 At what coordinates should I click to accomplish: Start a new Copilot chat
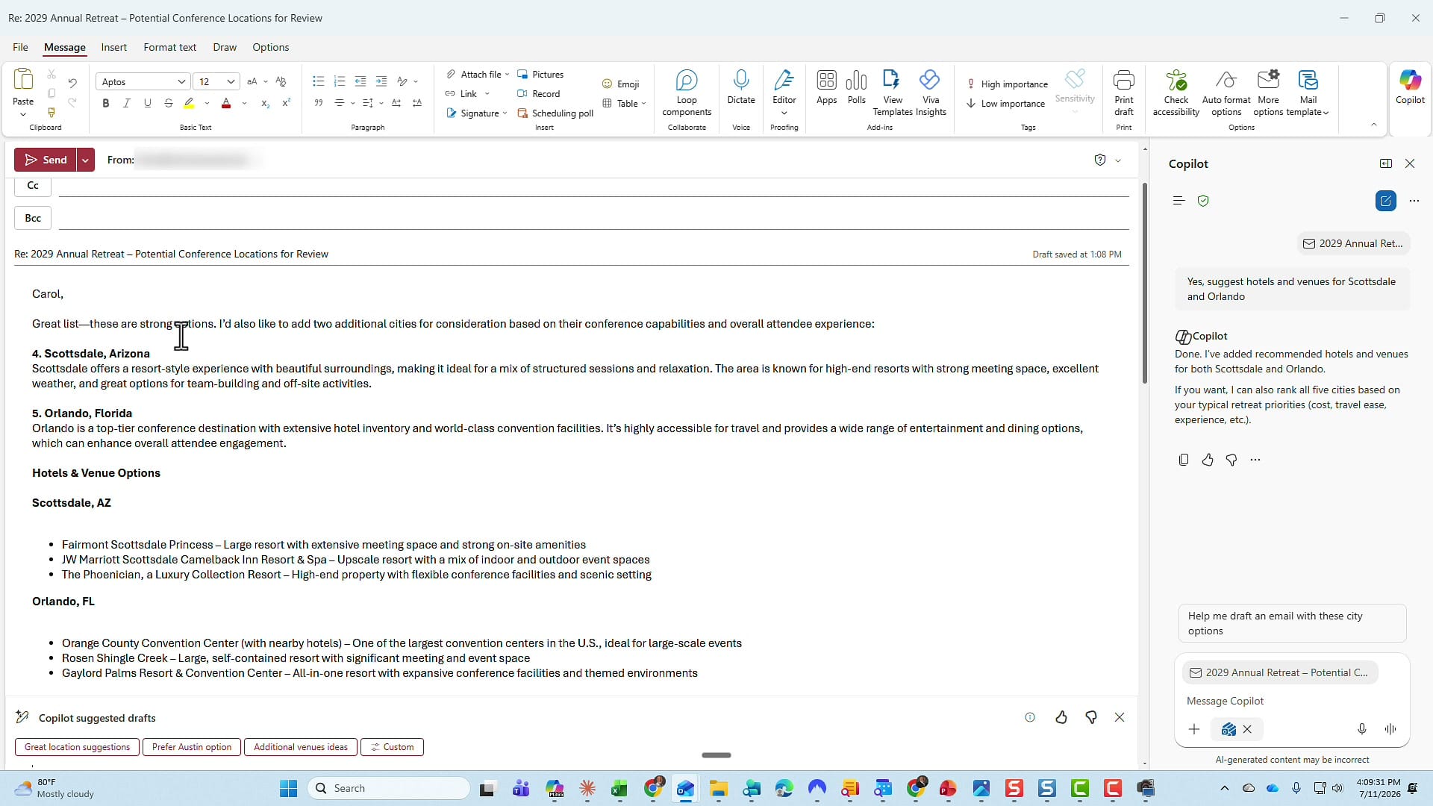coord(1386,201)
